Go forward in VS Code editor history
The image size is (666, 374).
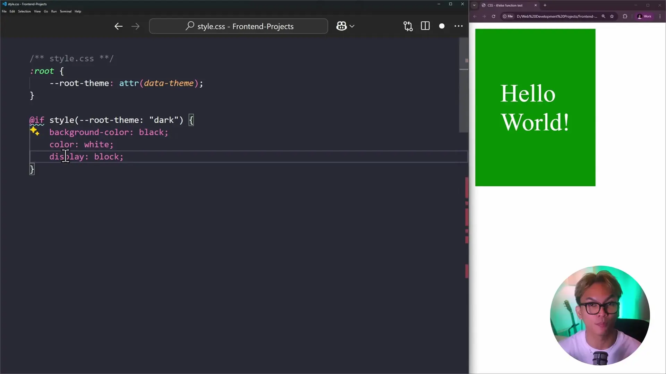point(135,26)
